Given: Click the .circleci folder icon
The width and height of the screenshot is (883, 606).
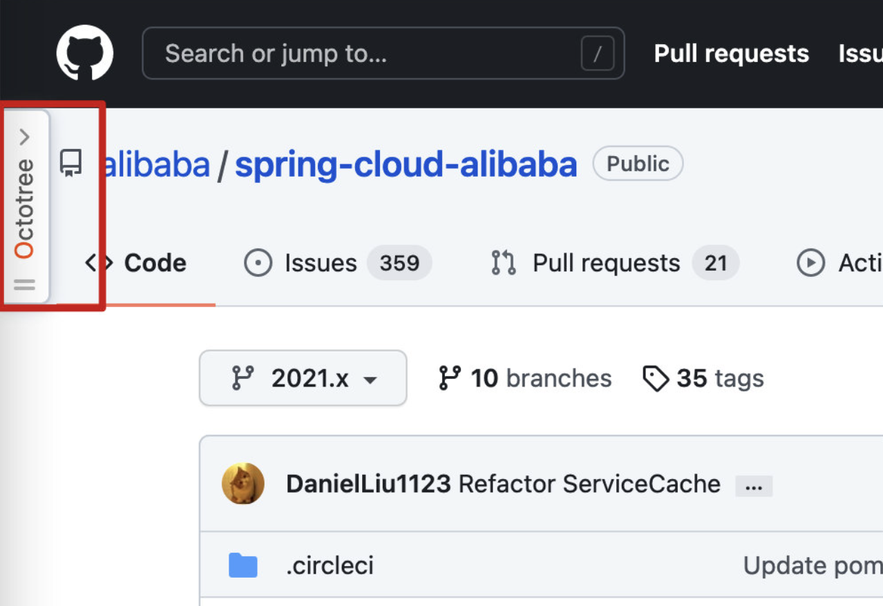Looking at the screenshot, I should tap(243, 565).
